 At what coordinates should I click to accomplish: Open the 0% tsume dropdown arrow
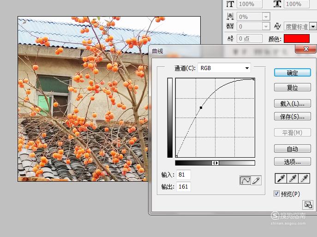pyautogui.click(x=266, y=17)
